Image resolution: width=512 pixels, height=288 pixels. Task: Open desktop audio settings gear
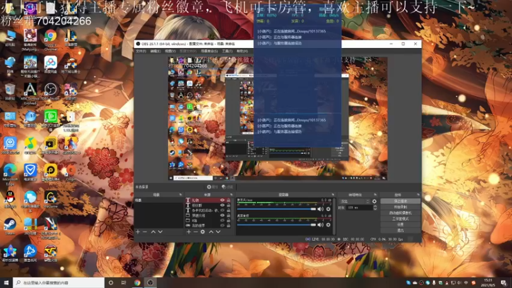[x=328, y=225]
